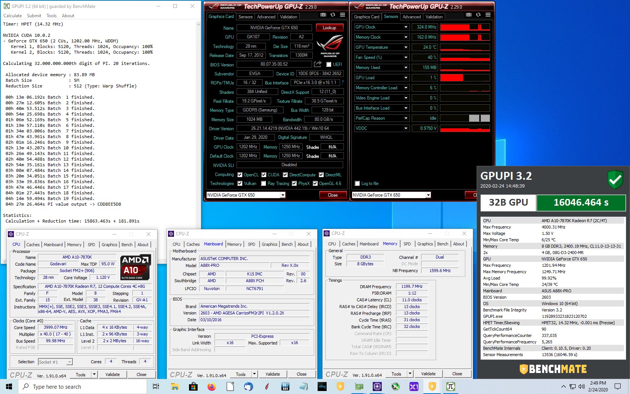Click the Bus Interface question mark icon
The height and width of the screenshot is (394, 630).
[x=342, y=83]
